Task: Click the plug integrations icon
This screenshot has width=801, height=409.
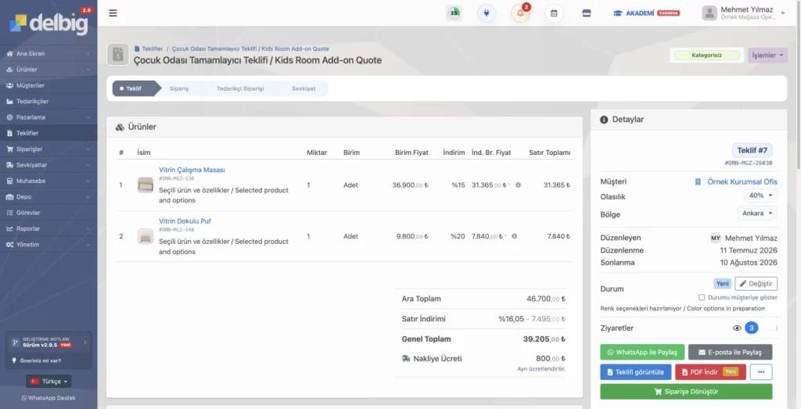Action: (x=487, y=13)
